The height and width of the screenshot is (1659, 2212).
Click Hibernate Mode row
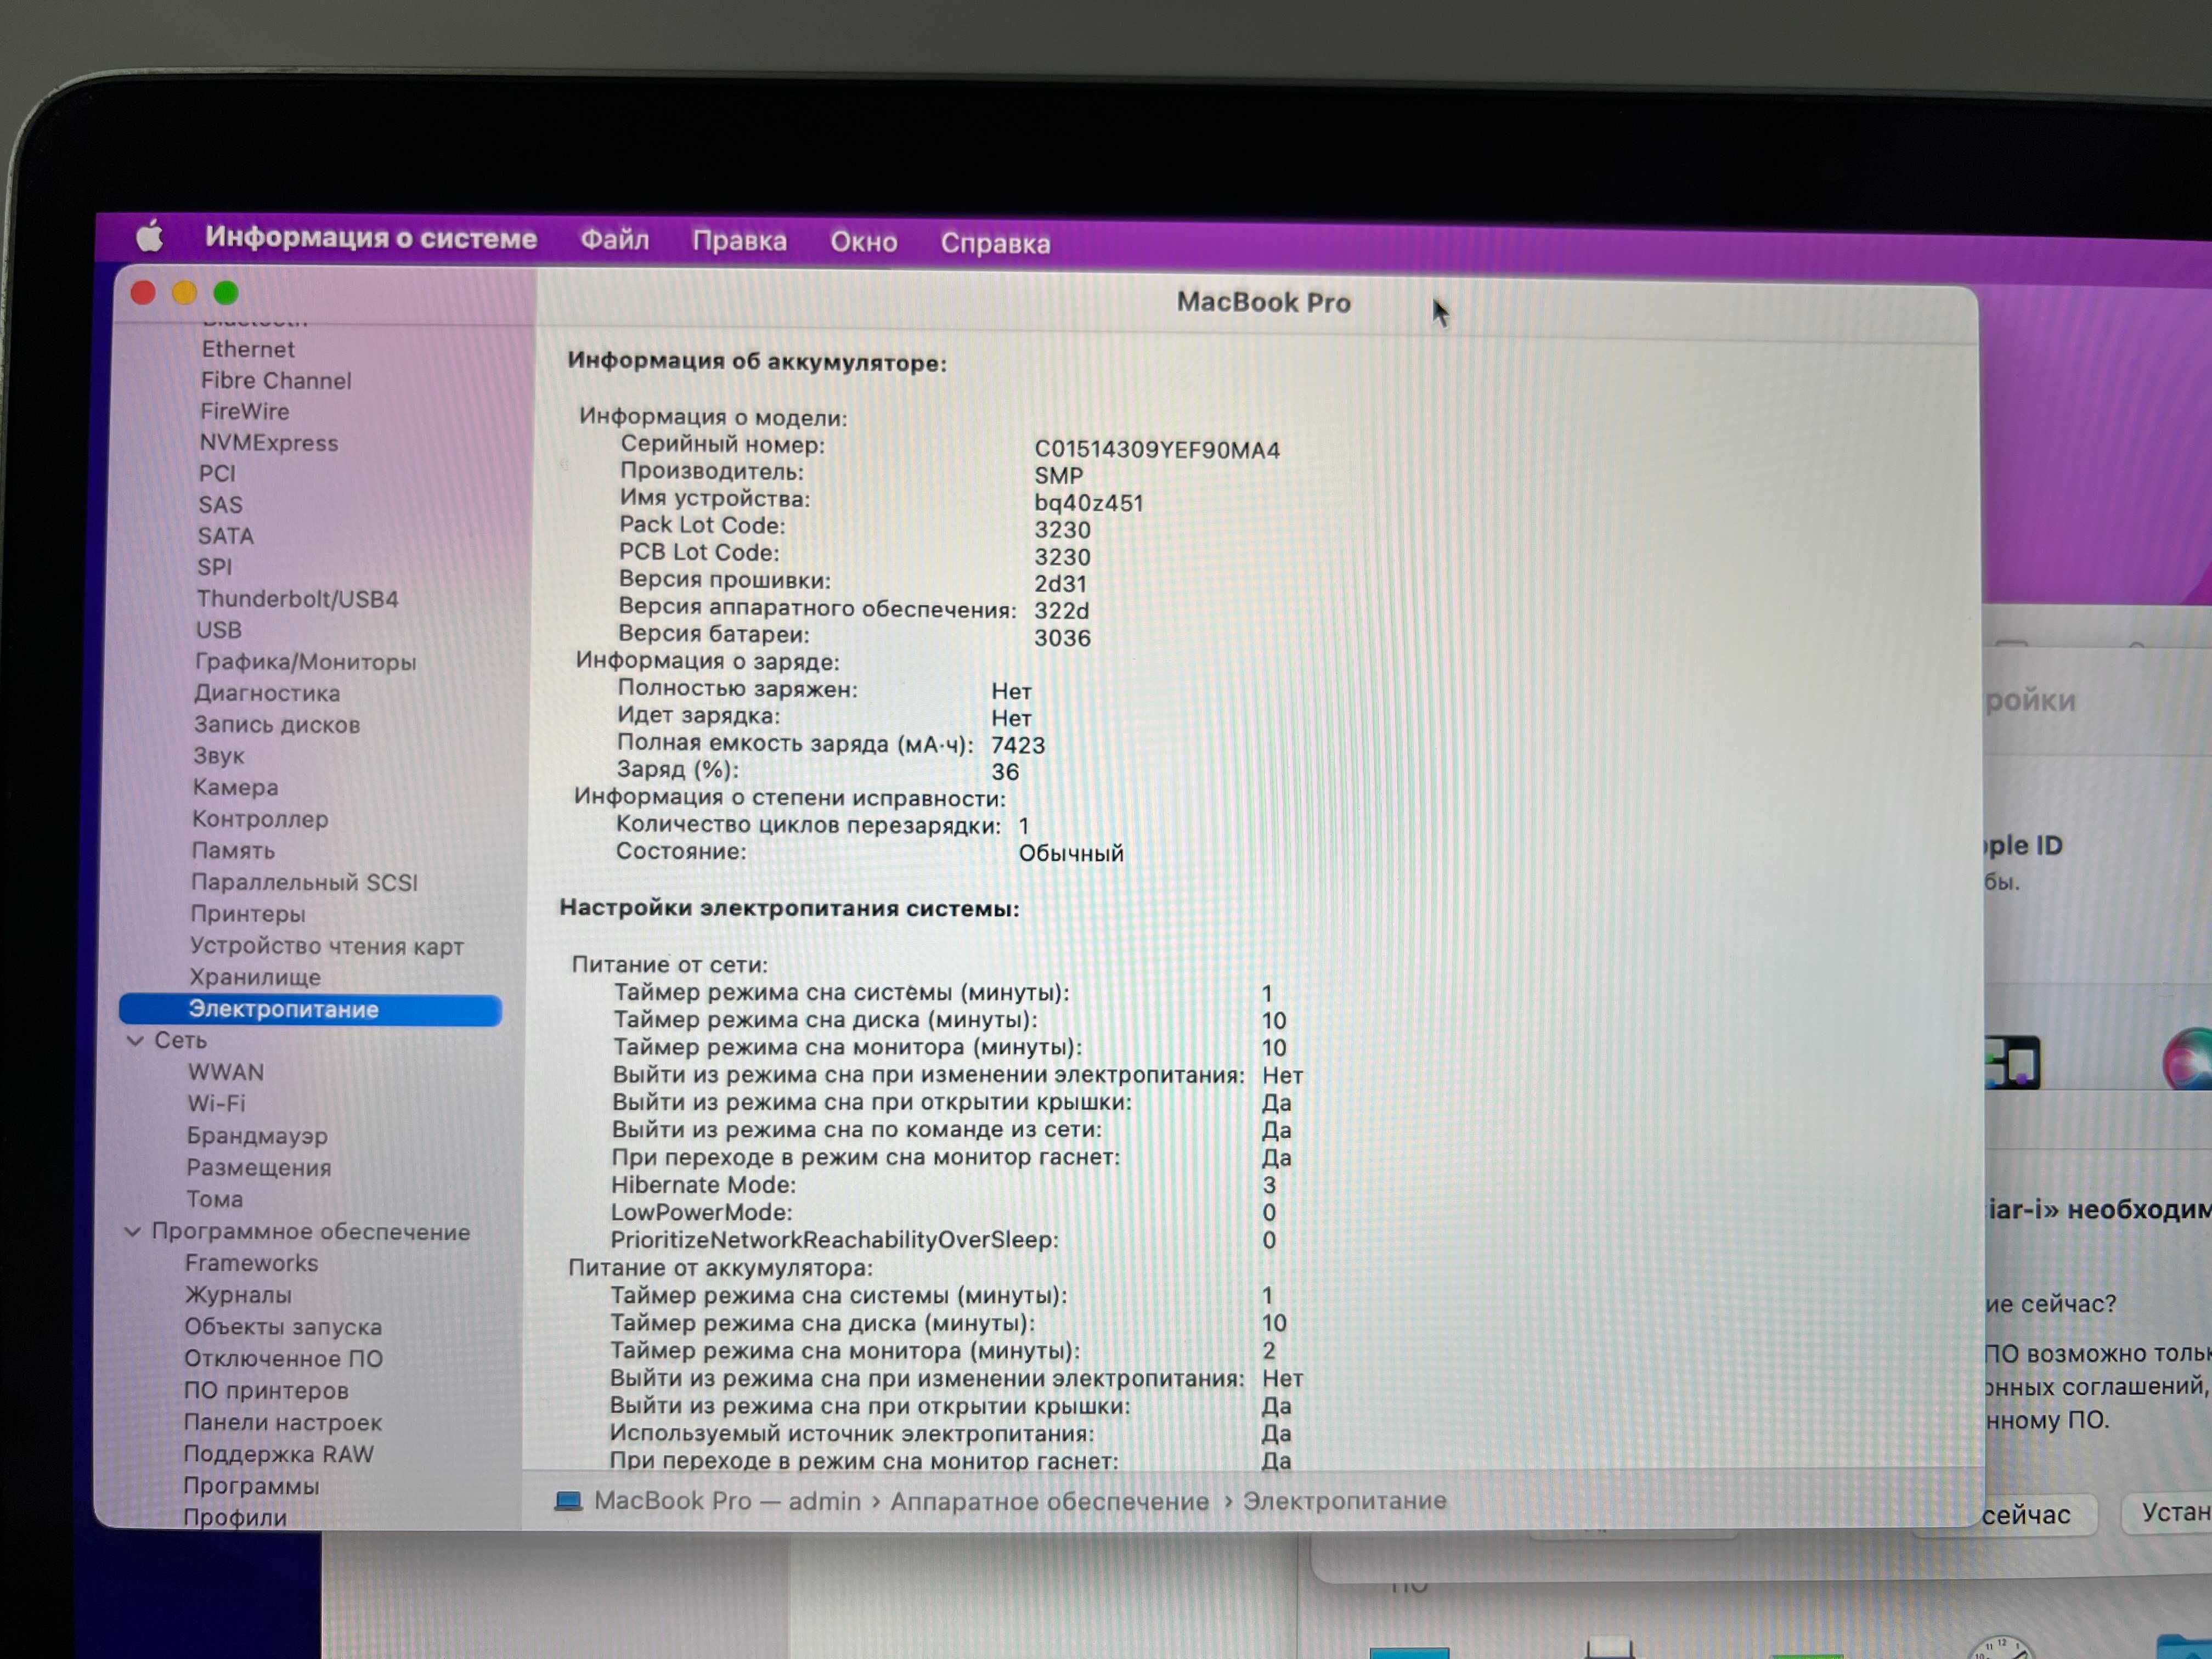pyautogui.click(x=944, y=1185)
